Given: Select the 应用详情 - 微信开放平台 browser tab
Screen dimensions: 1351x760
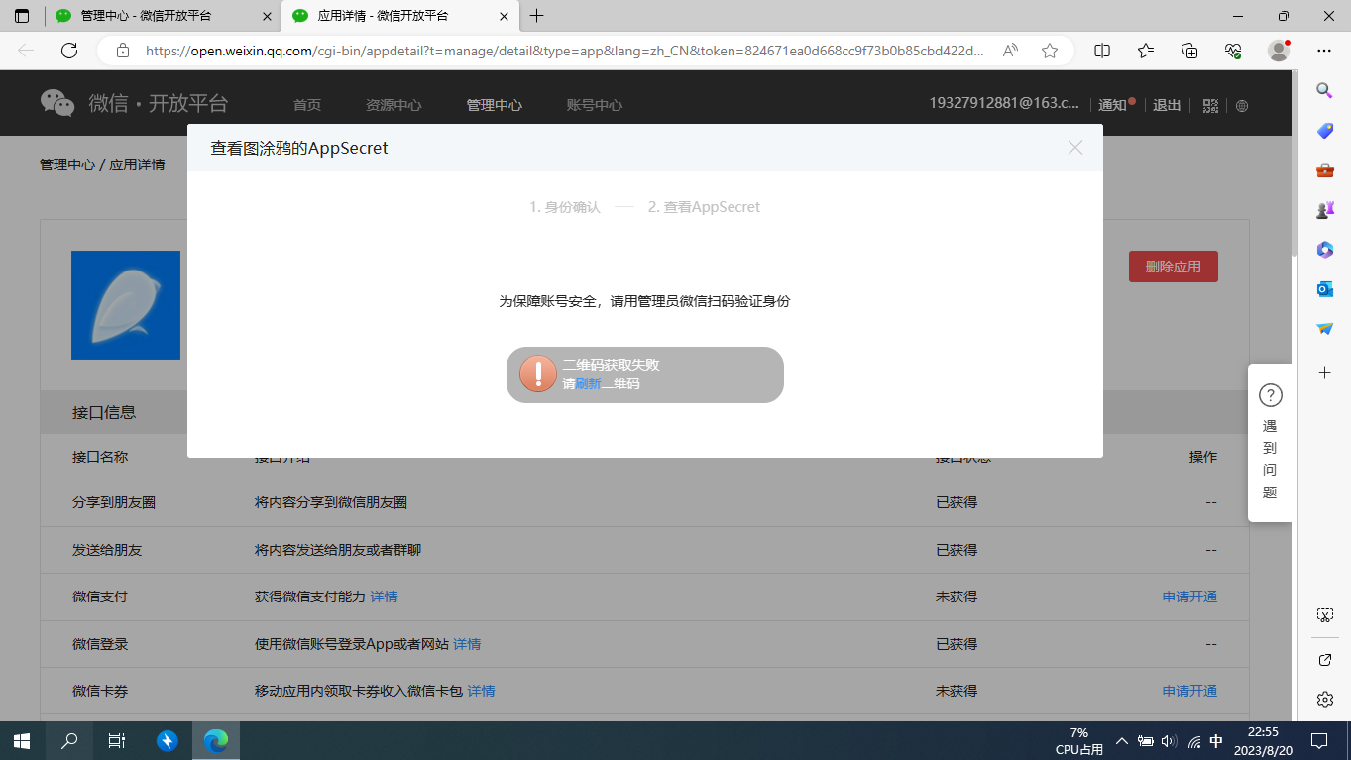Looking at the screenshot, I should tap(400, 16).
